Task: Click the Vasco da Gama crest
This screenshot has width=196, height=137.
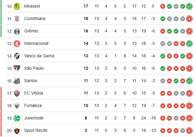Action: coord(17,56)
